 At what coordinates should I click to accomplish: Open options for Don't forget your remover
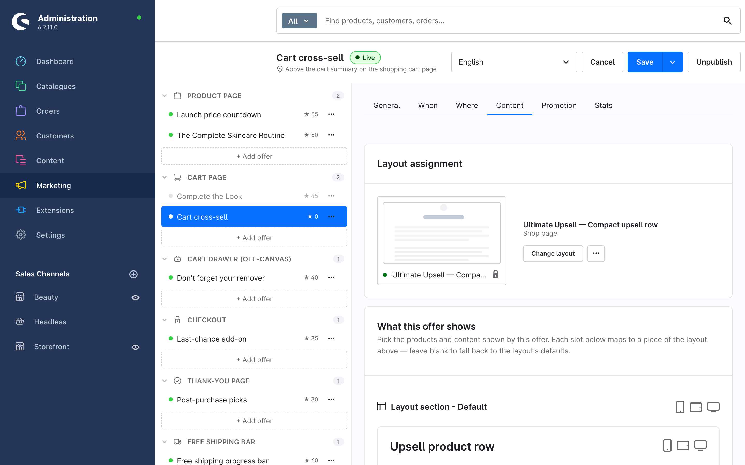pos(331,277)
